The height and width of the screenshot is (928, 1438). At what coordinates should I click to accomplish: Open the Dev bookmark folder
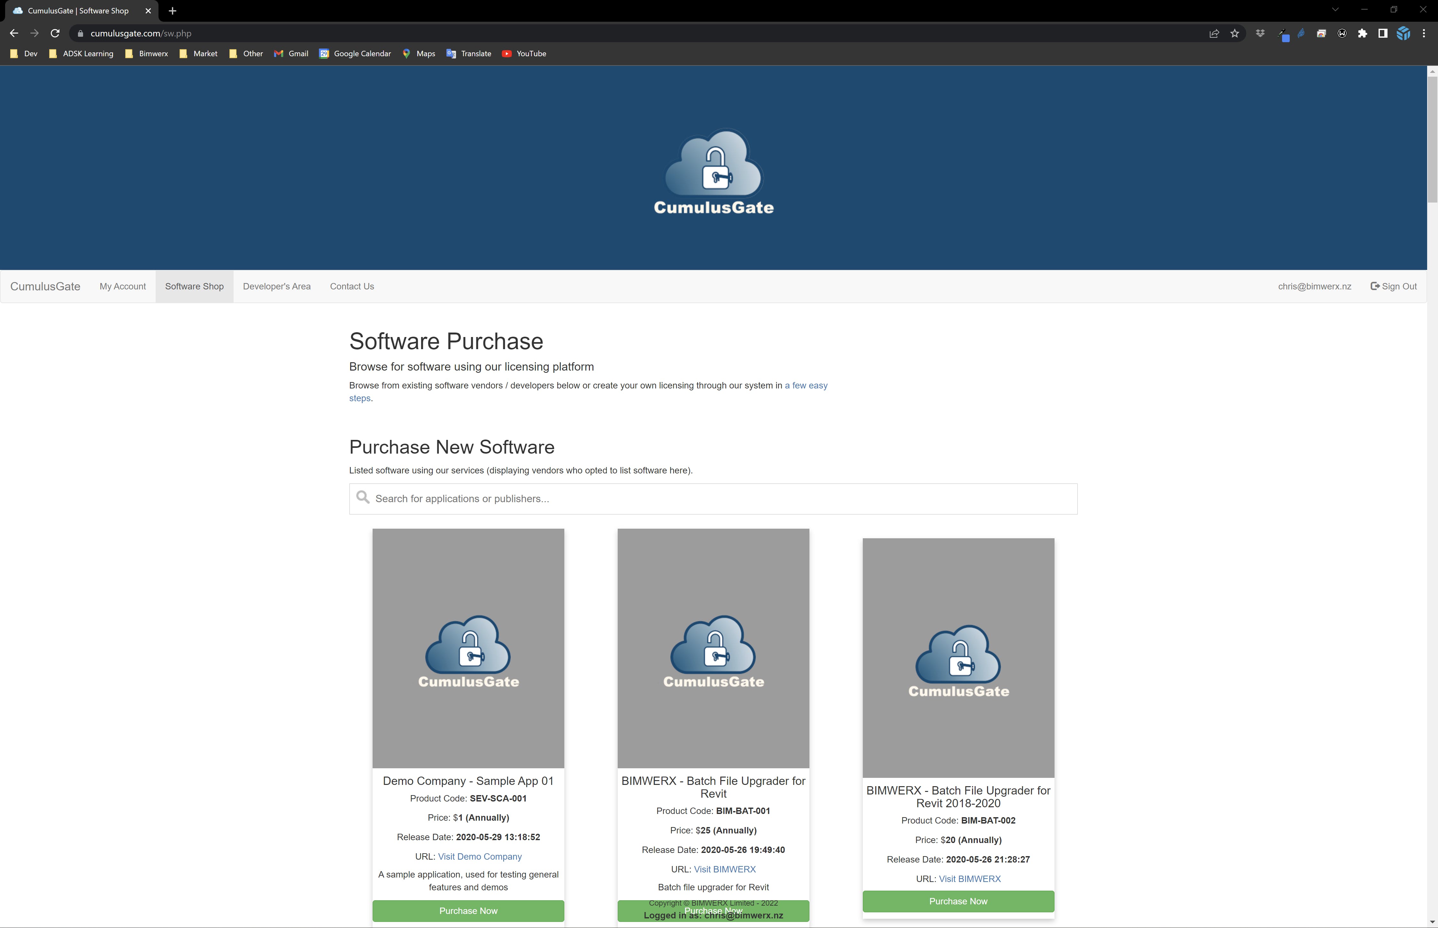coord(24,54)
